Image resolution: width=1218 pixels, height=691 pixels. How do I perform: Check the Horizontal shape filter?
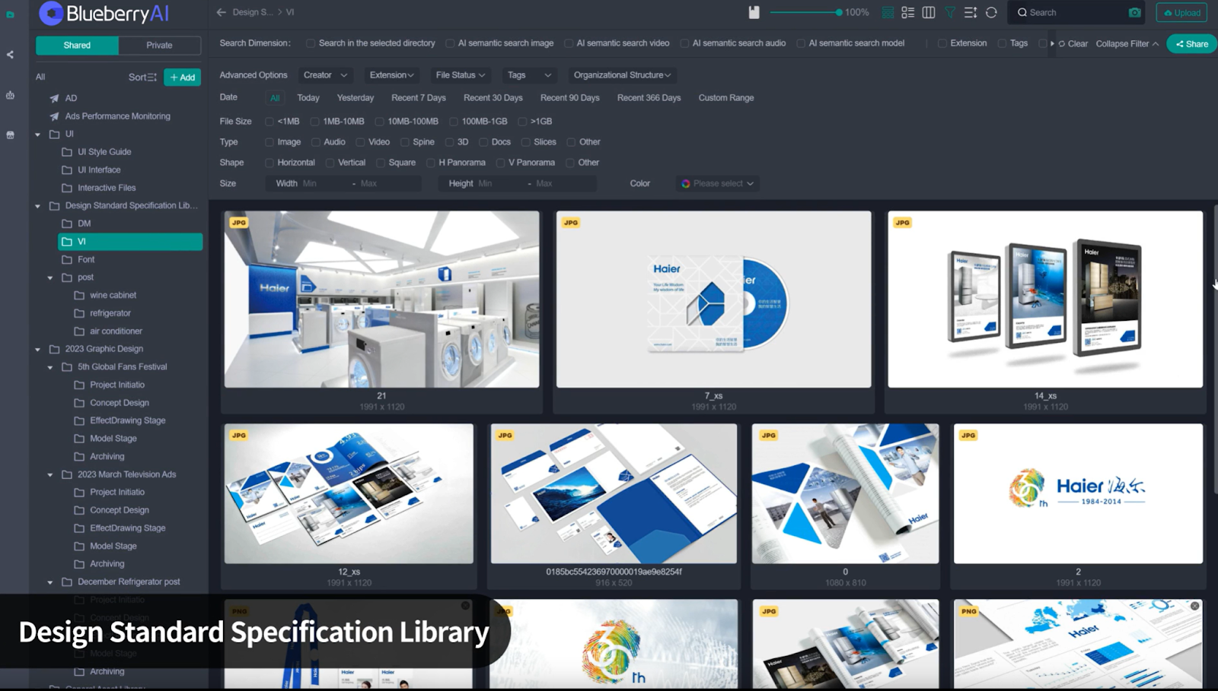click(269, 163)
